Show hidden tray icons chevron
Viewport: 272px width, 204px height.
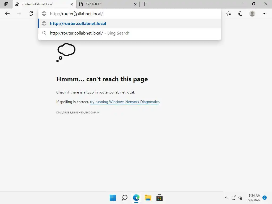226,198
